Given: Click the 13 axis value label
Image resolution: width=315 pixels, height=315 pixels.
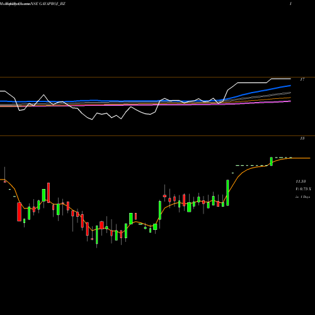Looking at the screenshot, I should (x=302, y=139).
